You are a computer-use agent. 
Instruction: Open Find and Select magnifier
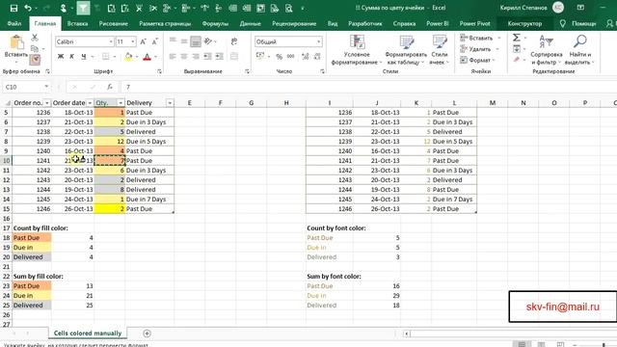click(x=580, y=50)
